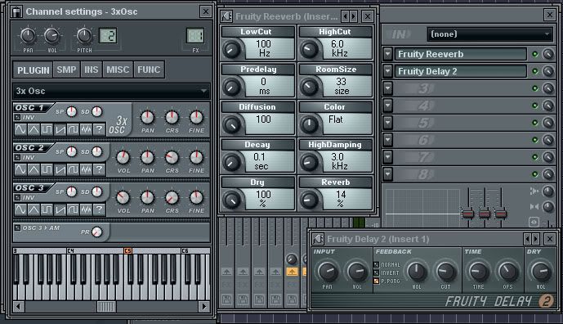Toggle INV checkbox for OSC 1

(18, 117)
